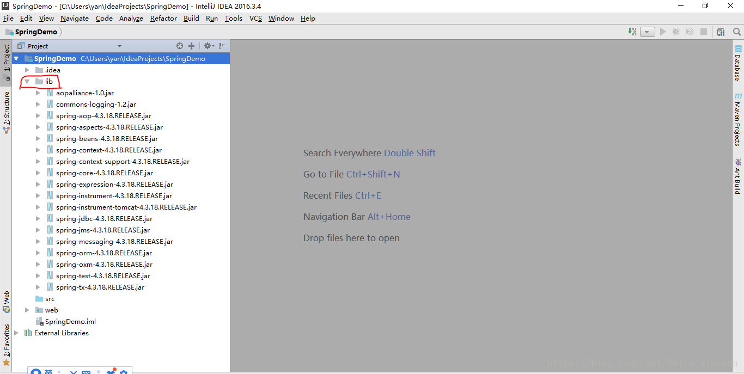Select spring-jdbc-4.3.18.RELEASE.jar

(x=104, y=218)
